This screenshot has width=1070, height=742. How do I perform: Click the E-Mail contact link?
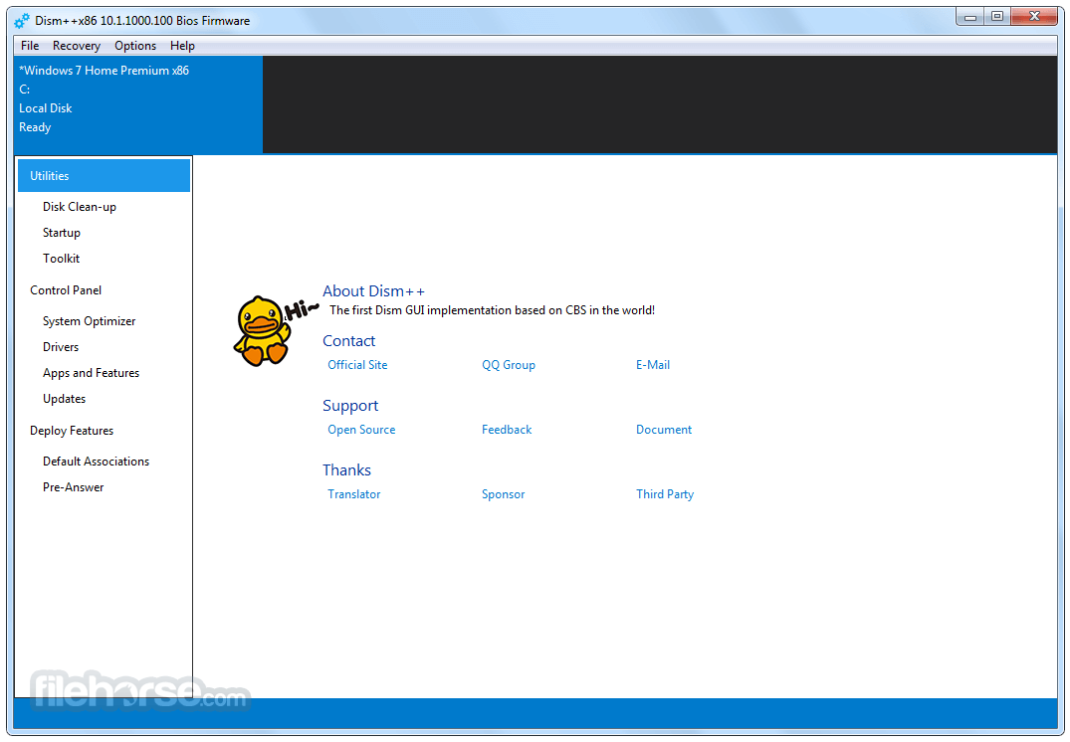pos(652,365)
